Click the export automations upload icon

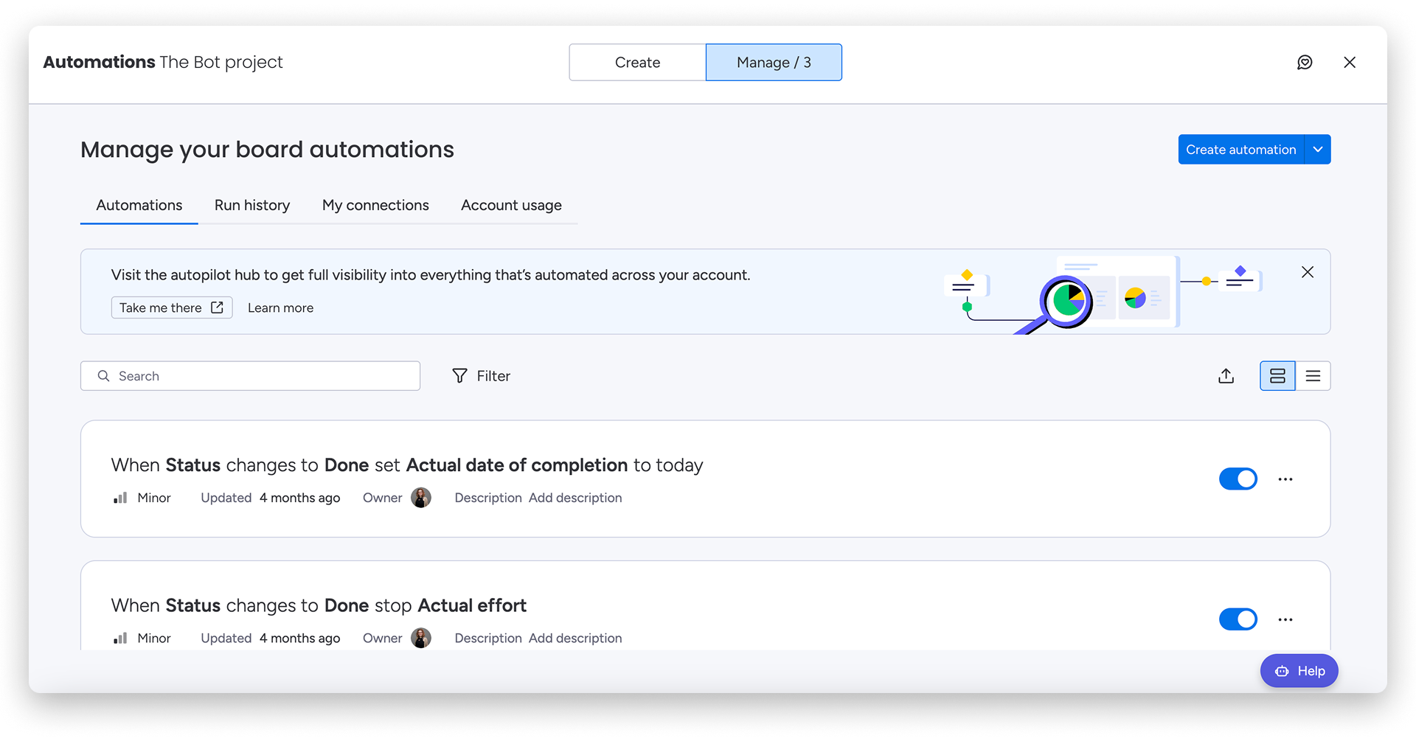1226,376
